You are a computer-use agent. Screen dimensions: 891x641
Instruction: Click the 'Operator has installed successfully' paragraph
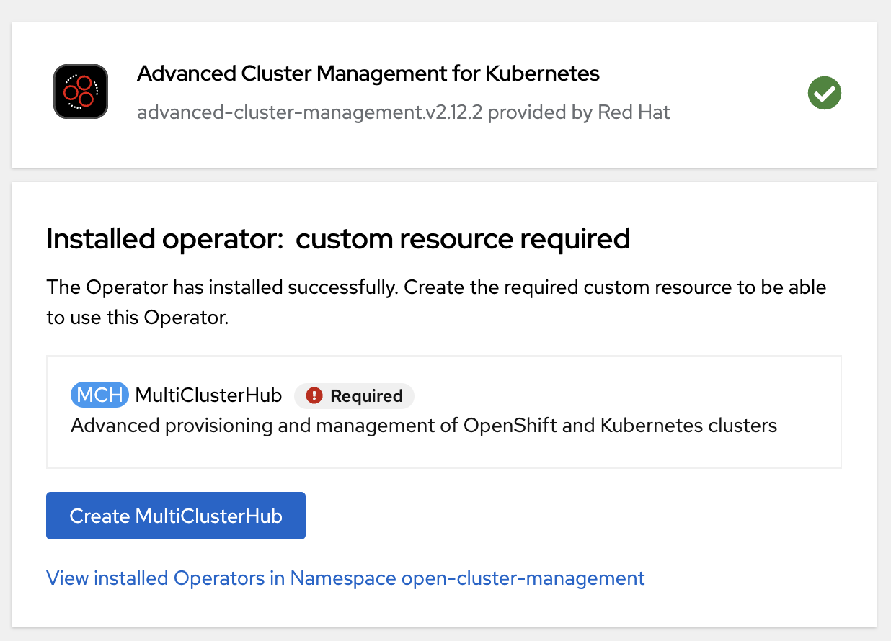pos(436,302)
